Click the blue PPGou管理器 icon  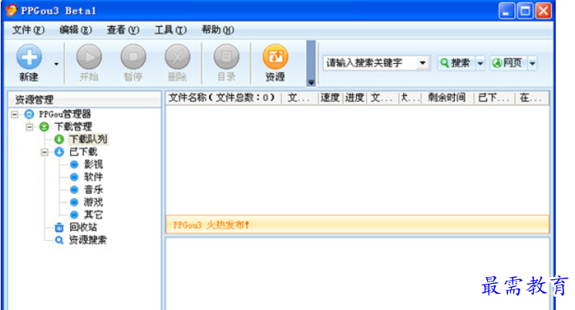(x=29, y=114)
